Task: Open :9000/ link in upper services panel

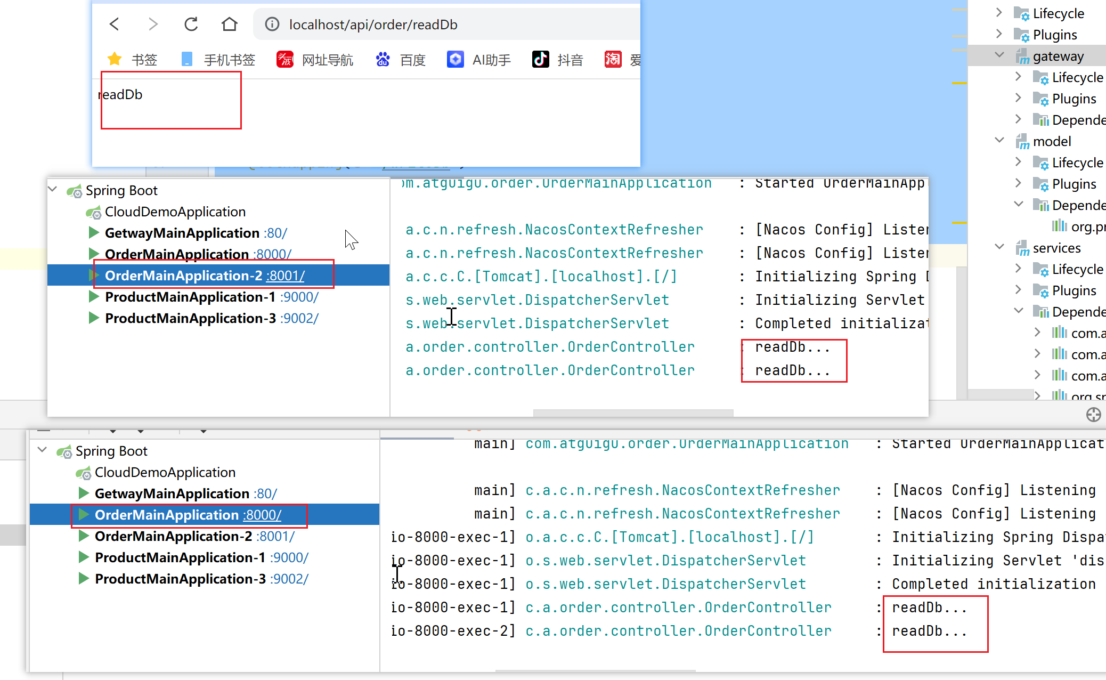Action: pos(299,297)
